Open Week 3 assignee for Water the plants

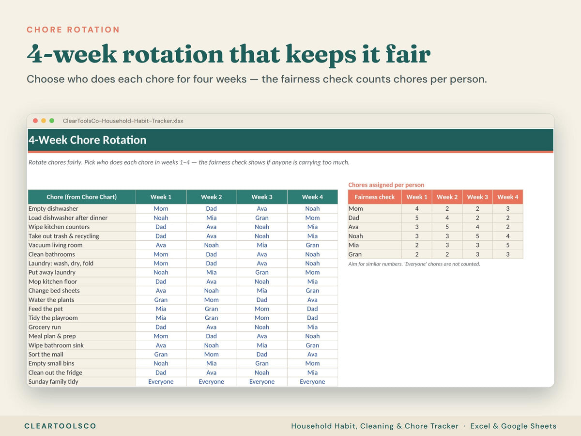pyautogui.click(x=262, y=300)
